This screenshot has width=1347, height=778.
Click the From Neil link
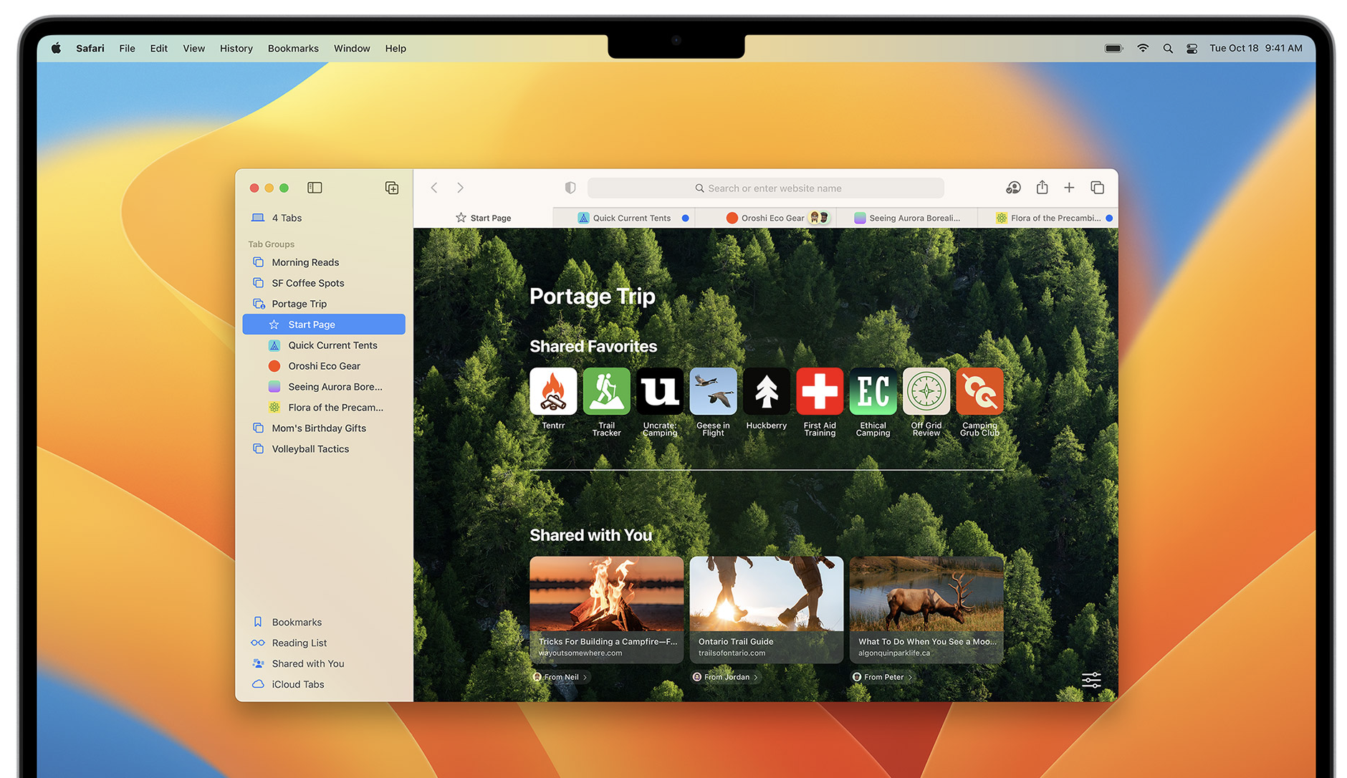[560, 677]
